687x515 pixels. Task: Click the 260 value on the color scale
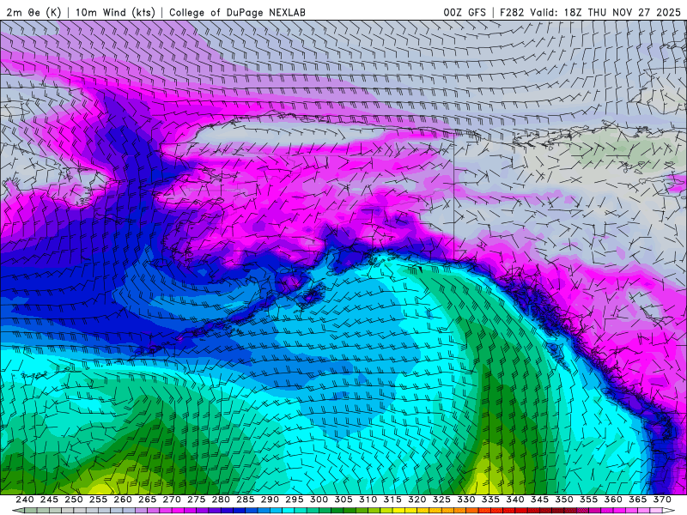(123, 500)
